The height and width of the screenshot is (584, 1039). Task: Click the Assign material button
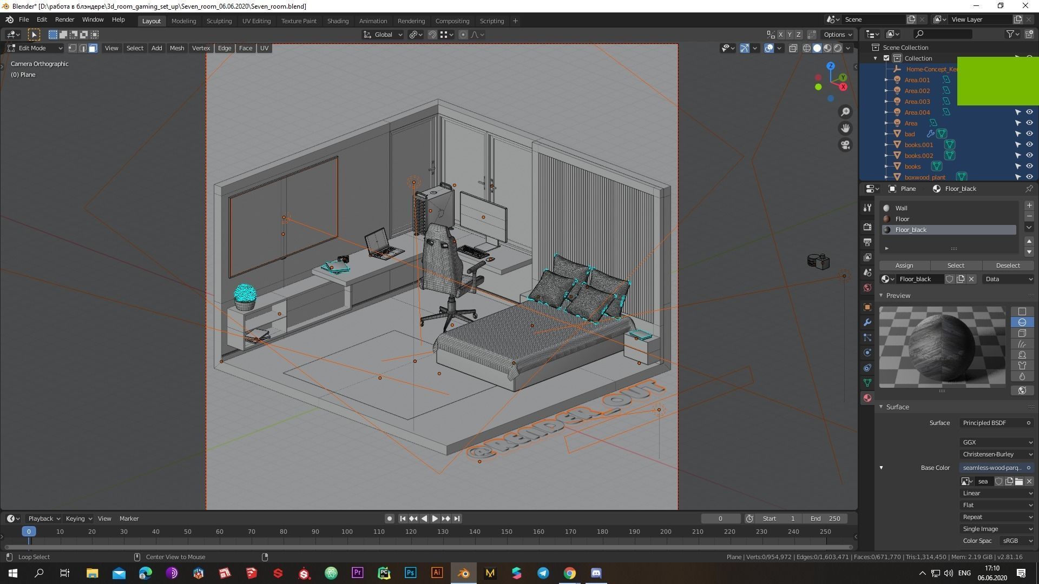[x=904, y=266]
